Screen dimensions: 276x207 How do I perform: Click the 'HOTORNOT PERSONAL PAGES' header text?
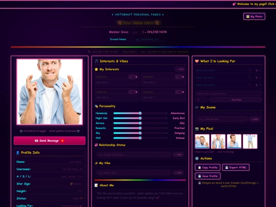tap(138, 15)
